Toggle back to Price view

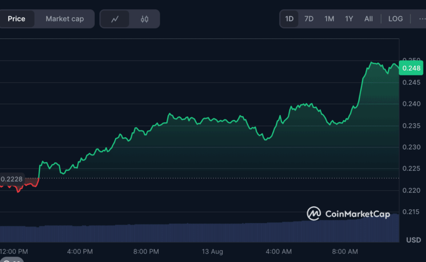17,18
